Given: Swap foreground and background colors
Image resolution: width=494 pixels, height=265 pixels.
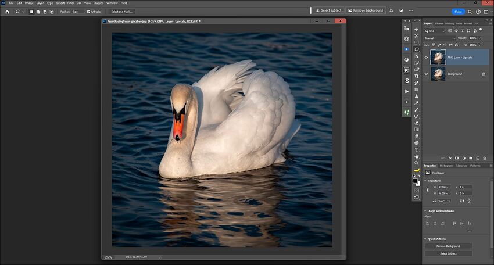Looking at the screenshot, I should (419, 176).
